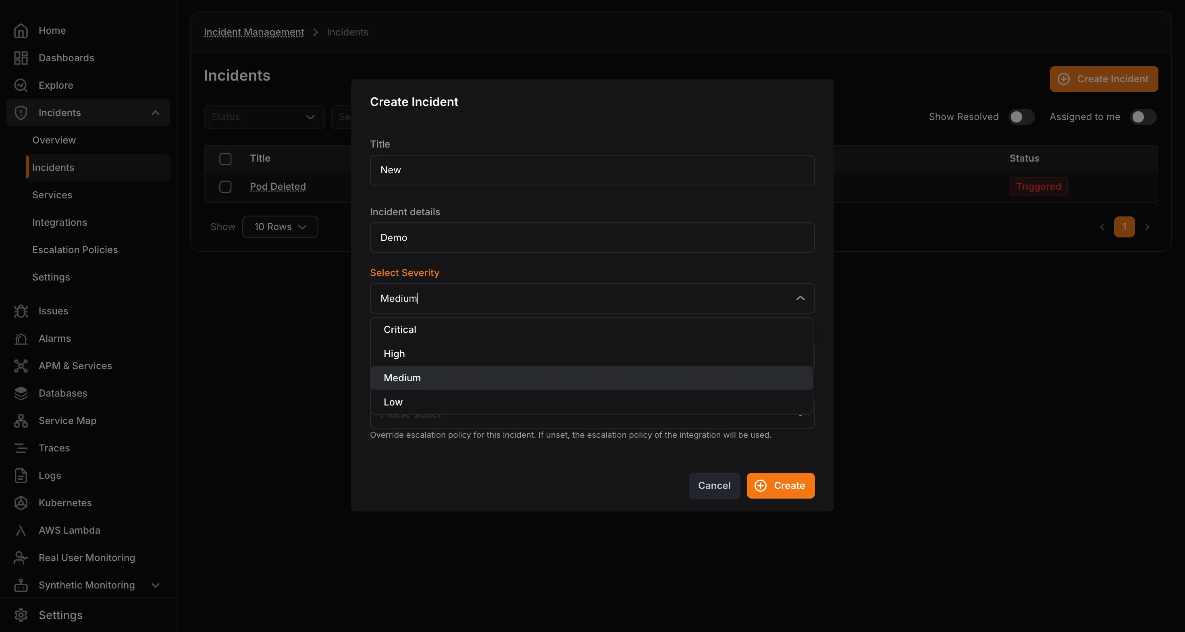Click the Alarms siren icon

(x=21, y=339)
